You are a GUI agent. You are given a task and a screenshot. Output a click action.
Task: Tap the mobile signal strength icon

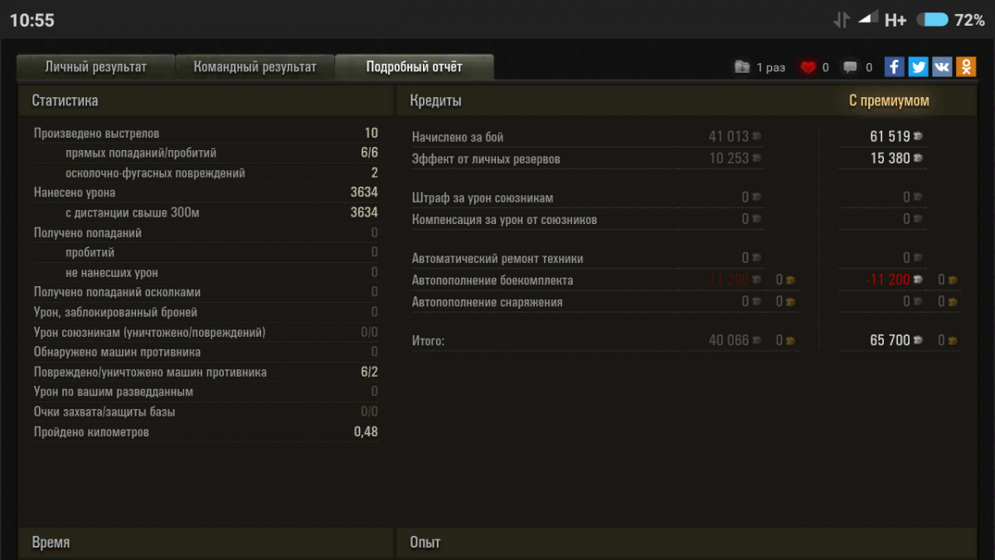(x=867, y=18)
